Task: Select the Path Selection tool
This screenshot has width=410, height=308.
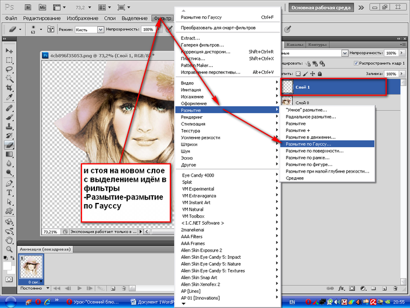Action: 9,202
